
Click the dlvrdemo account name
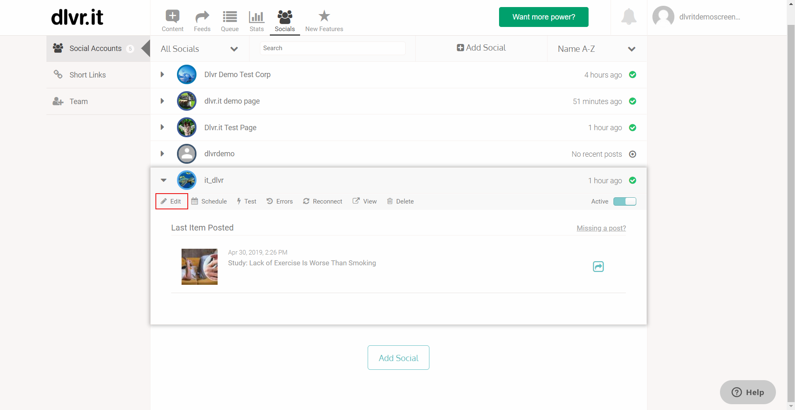click(x=219, y=154)
